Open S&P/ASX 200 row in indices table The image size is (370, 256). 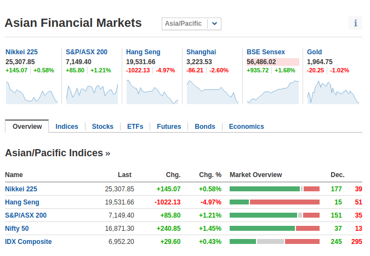tap(26, 215)
